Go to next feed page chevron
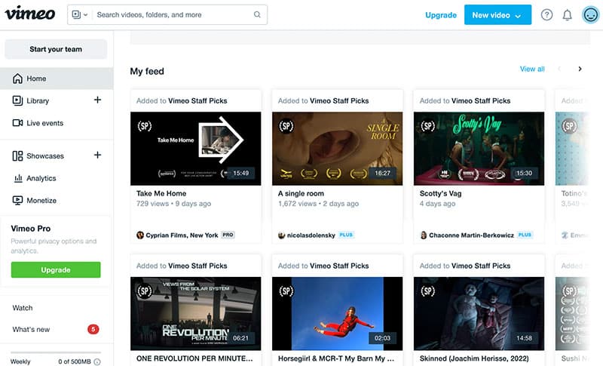The image size is (603, 366). [x=580, y=69]
